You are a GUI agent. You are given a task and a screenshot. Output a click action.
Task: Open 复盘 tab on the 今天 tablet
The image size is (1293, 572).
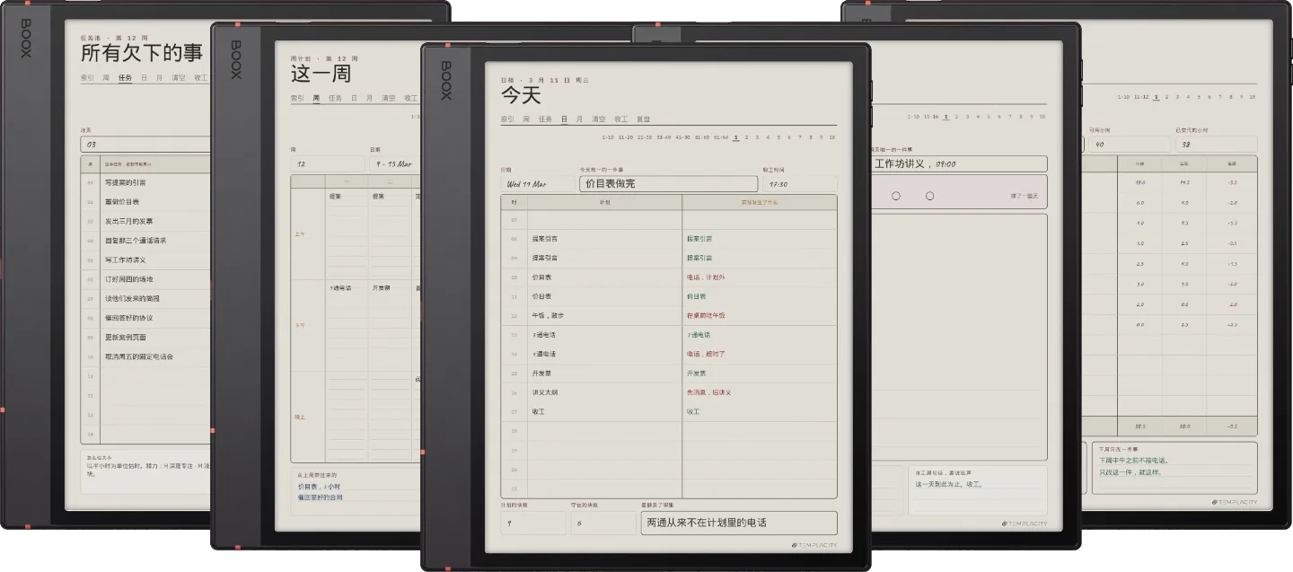coord(644,119)
